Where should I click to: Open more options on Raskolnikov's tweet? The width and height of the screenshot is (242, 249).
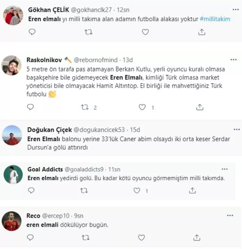(x=233, y=60)
